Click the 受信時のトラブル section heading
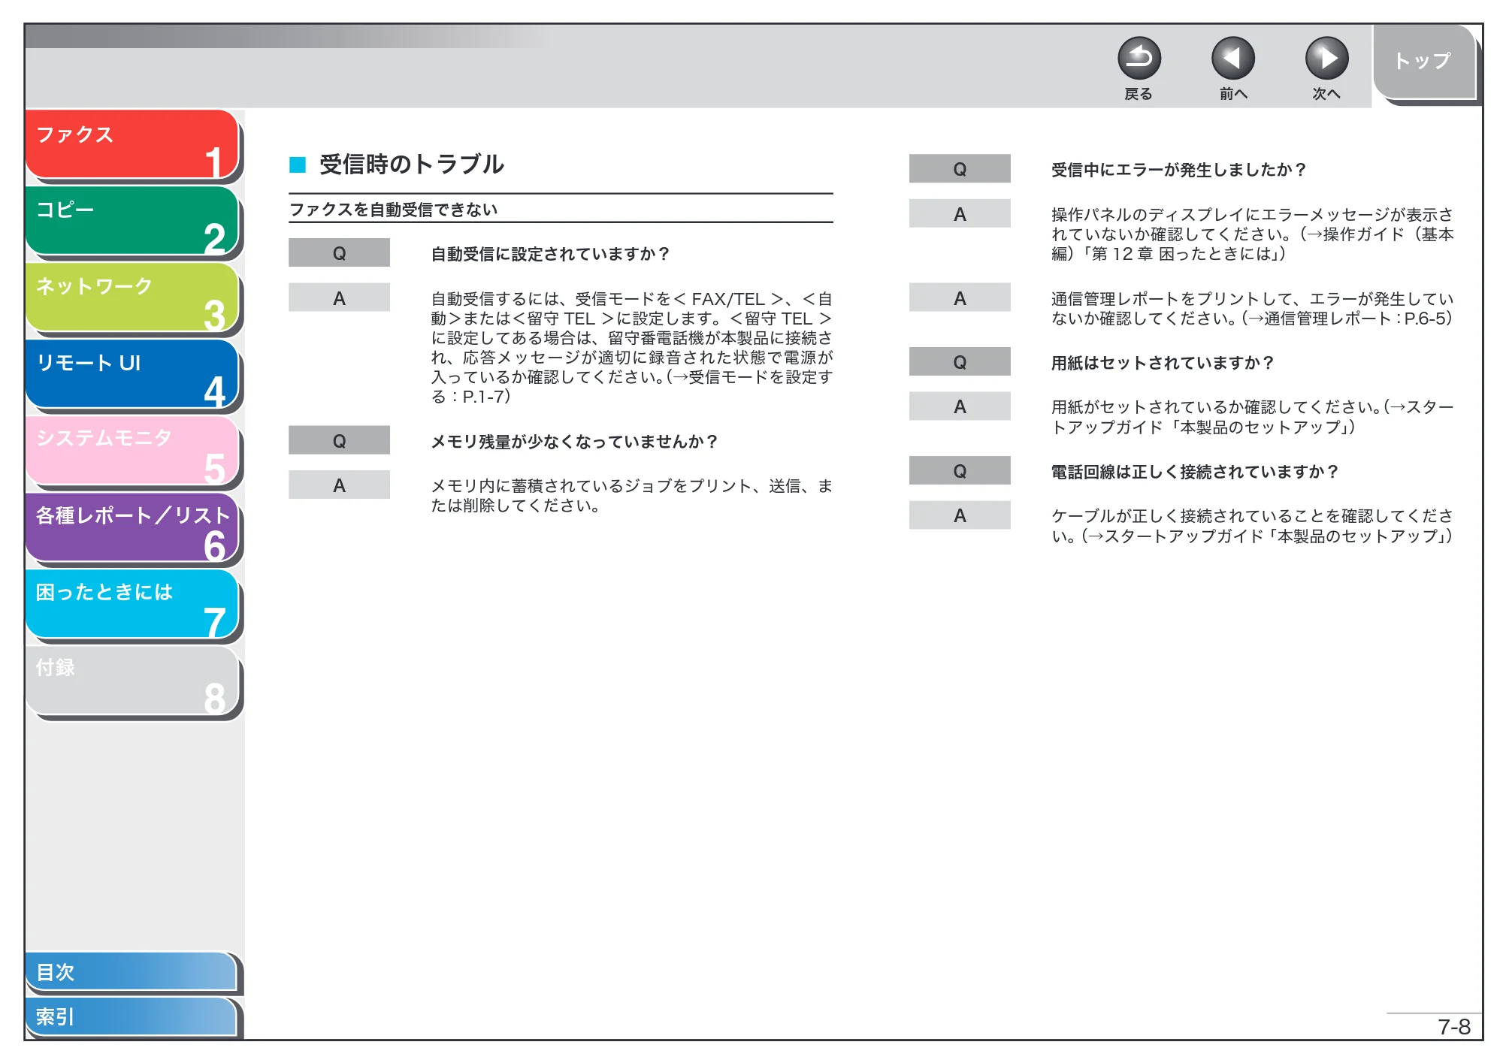The width and height of the screenshot is (1503, 1063). click(411, 165)
